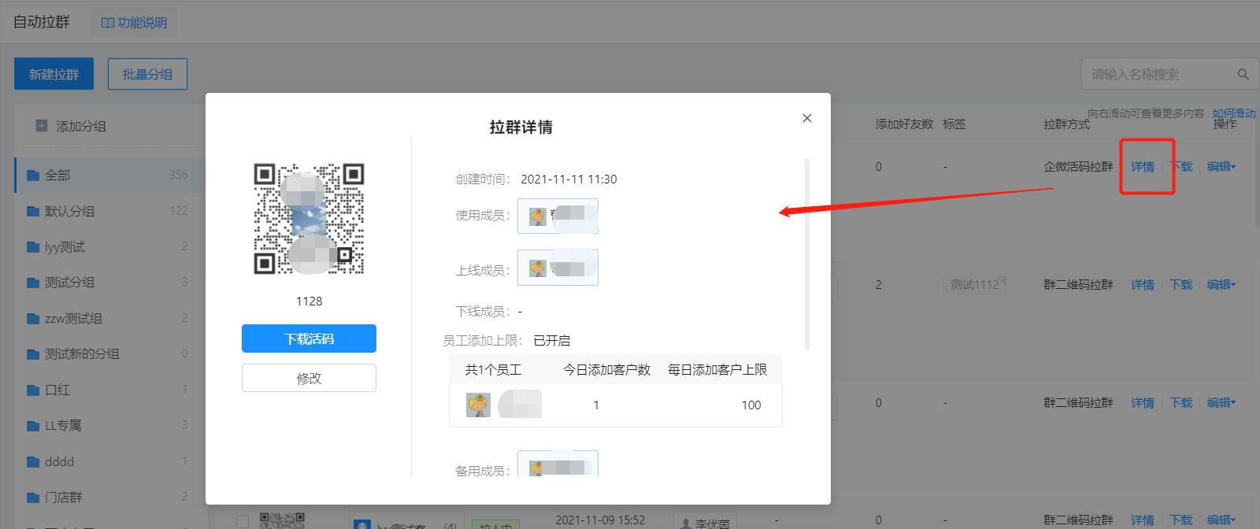Viewport: 1260px width, 529px height.
Task: Select the 测试分组 folder
Action: (x=109, y=282)
